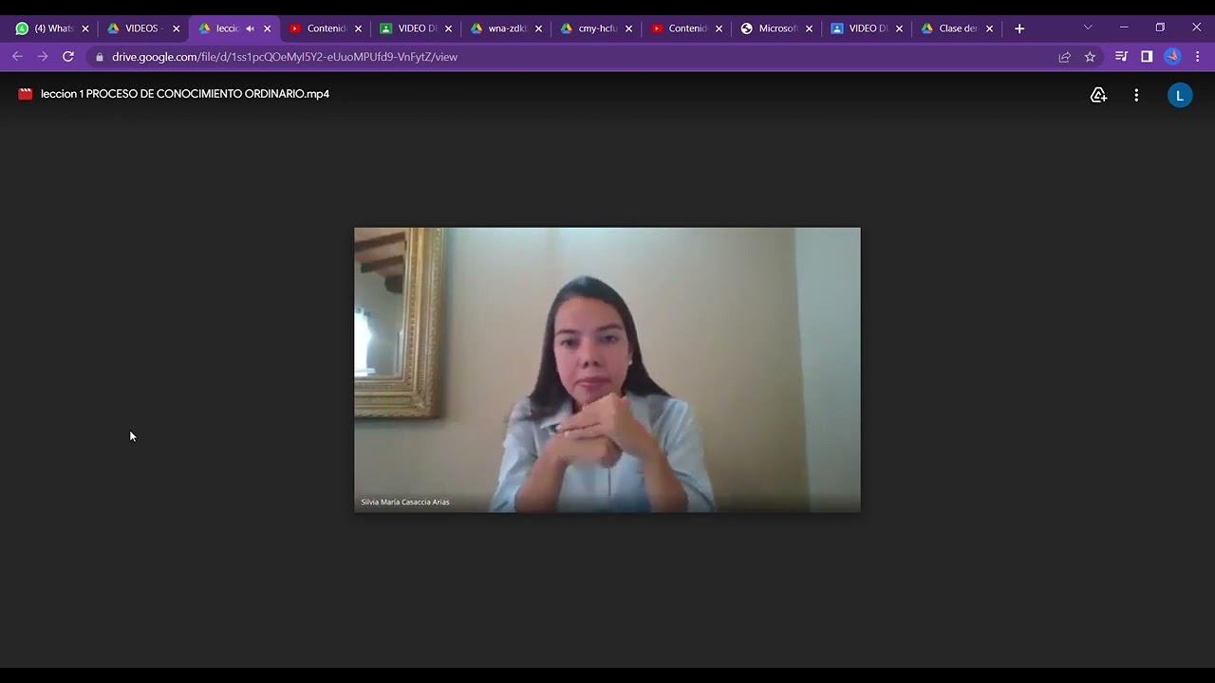Image resolution: width=1215 pixels, height=683 pixels.
Task: Bookmark this page with star
Action: point(1090,57)
